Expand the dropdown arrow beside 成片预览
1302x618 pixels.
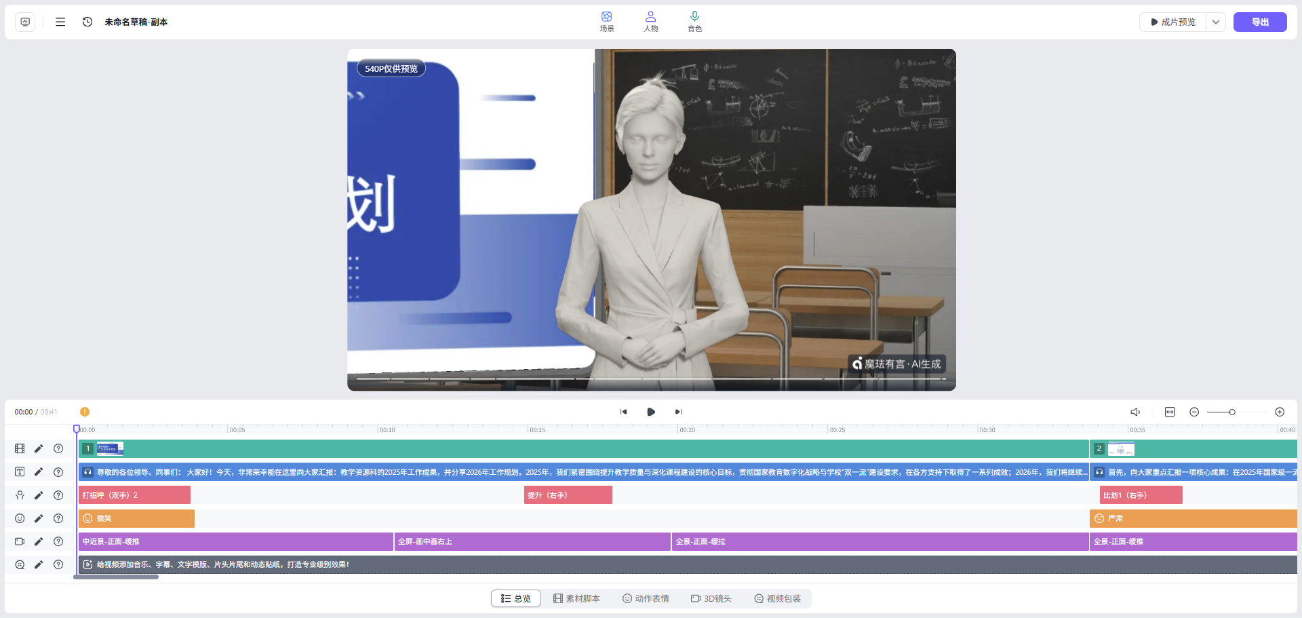point(1216,22)
